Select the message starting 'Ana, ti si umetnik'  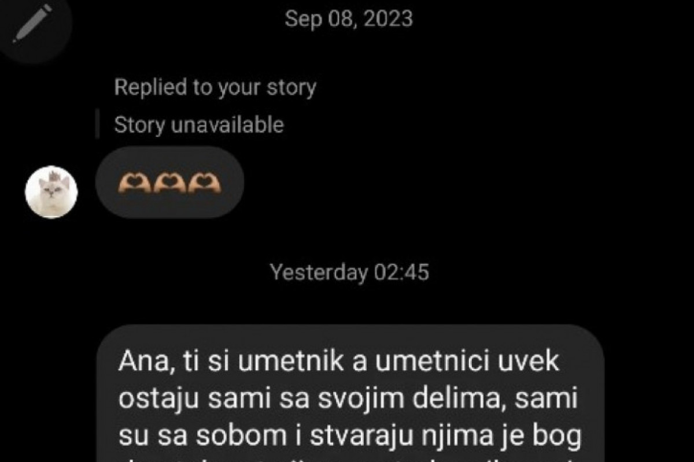point(350,394)
